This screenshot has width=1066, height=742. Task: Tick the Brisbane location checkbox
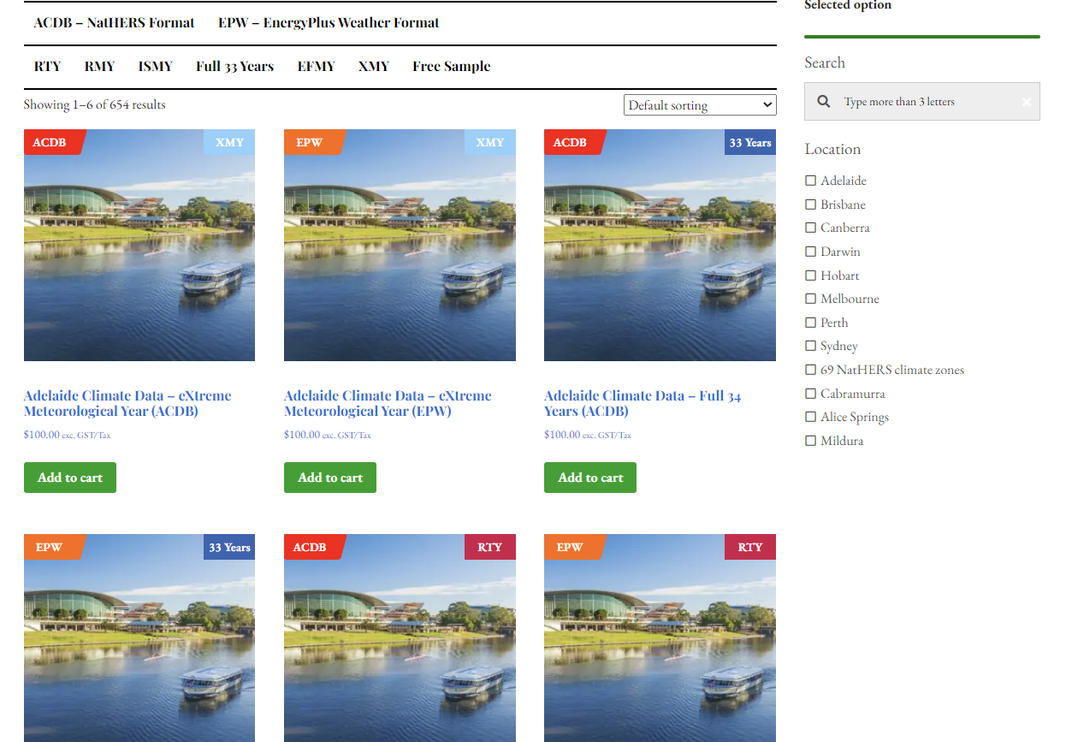tap(810, 205)
